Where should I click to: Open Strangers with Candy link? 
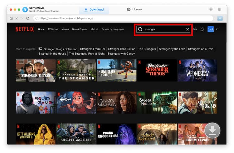point(121,54)
